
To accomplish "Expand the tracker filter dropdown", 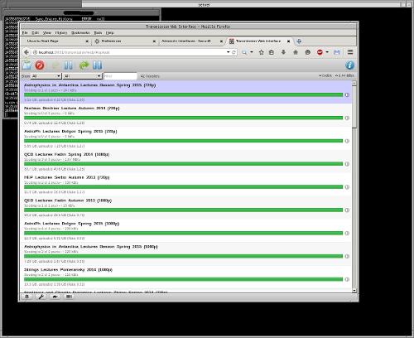I will point(82,75).
